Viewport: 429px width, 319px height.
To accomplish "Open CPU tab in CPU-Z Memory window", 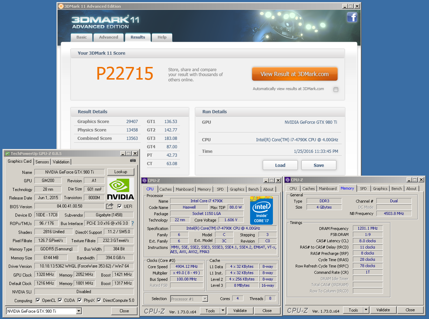I will tap(293, 188).
